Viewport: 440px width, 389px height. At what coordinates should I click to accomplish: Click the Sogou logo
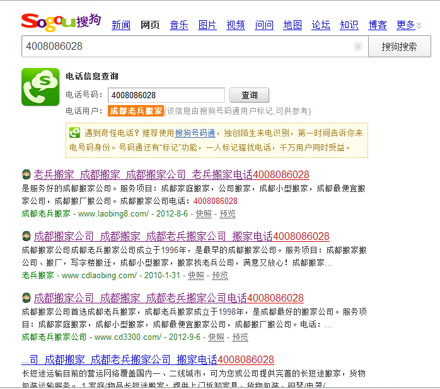tap(61, 22)
